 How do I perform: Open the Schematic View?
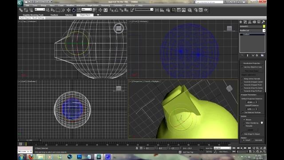pyautogui.click(x=184, y=10)
